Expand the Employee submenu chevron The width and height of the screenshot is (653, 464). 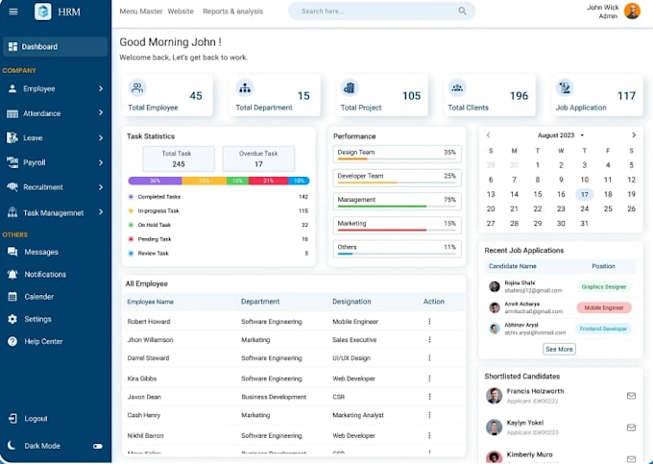pos(101,88)
